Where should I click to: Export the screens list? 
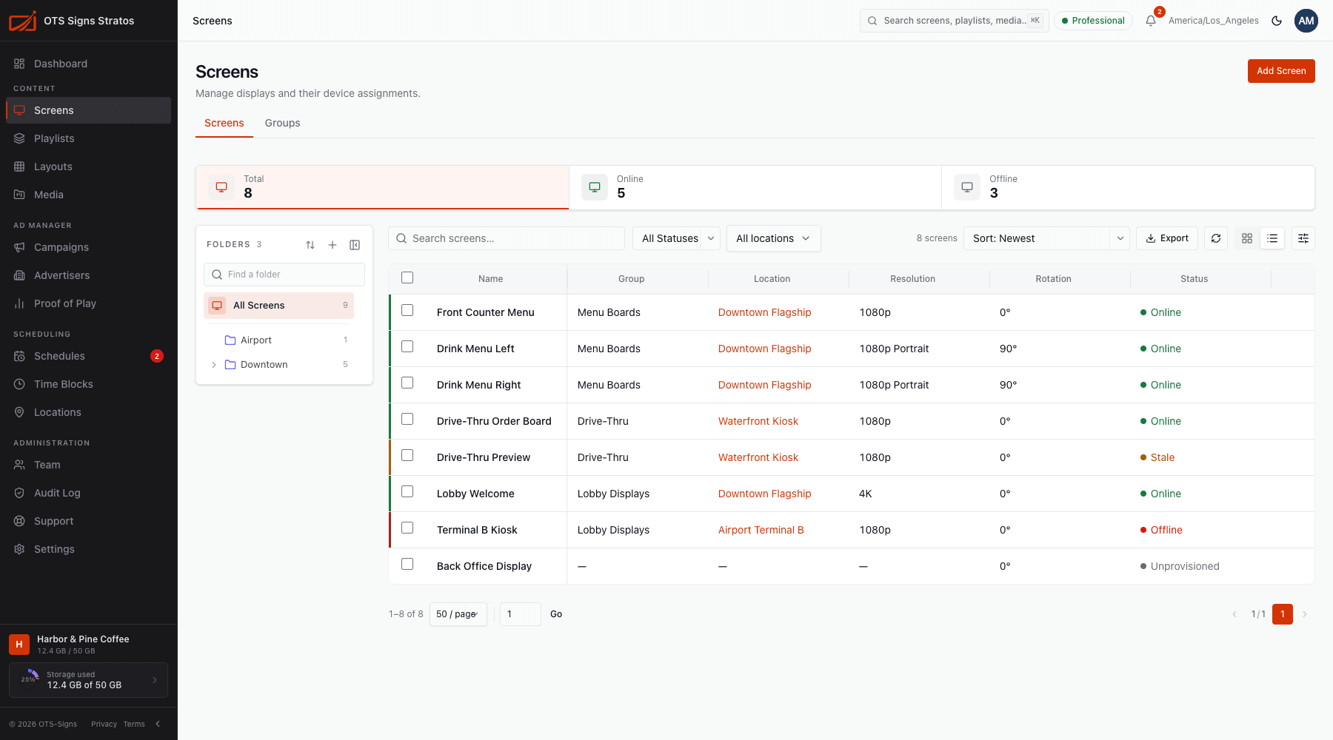[x=1167, y=238]
